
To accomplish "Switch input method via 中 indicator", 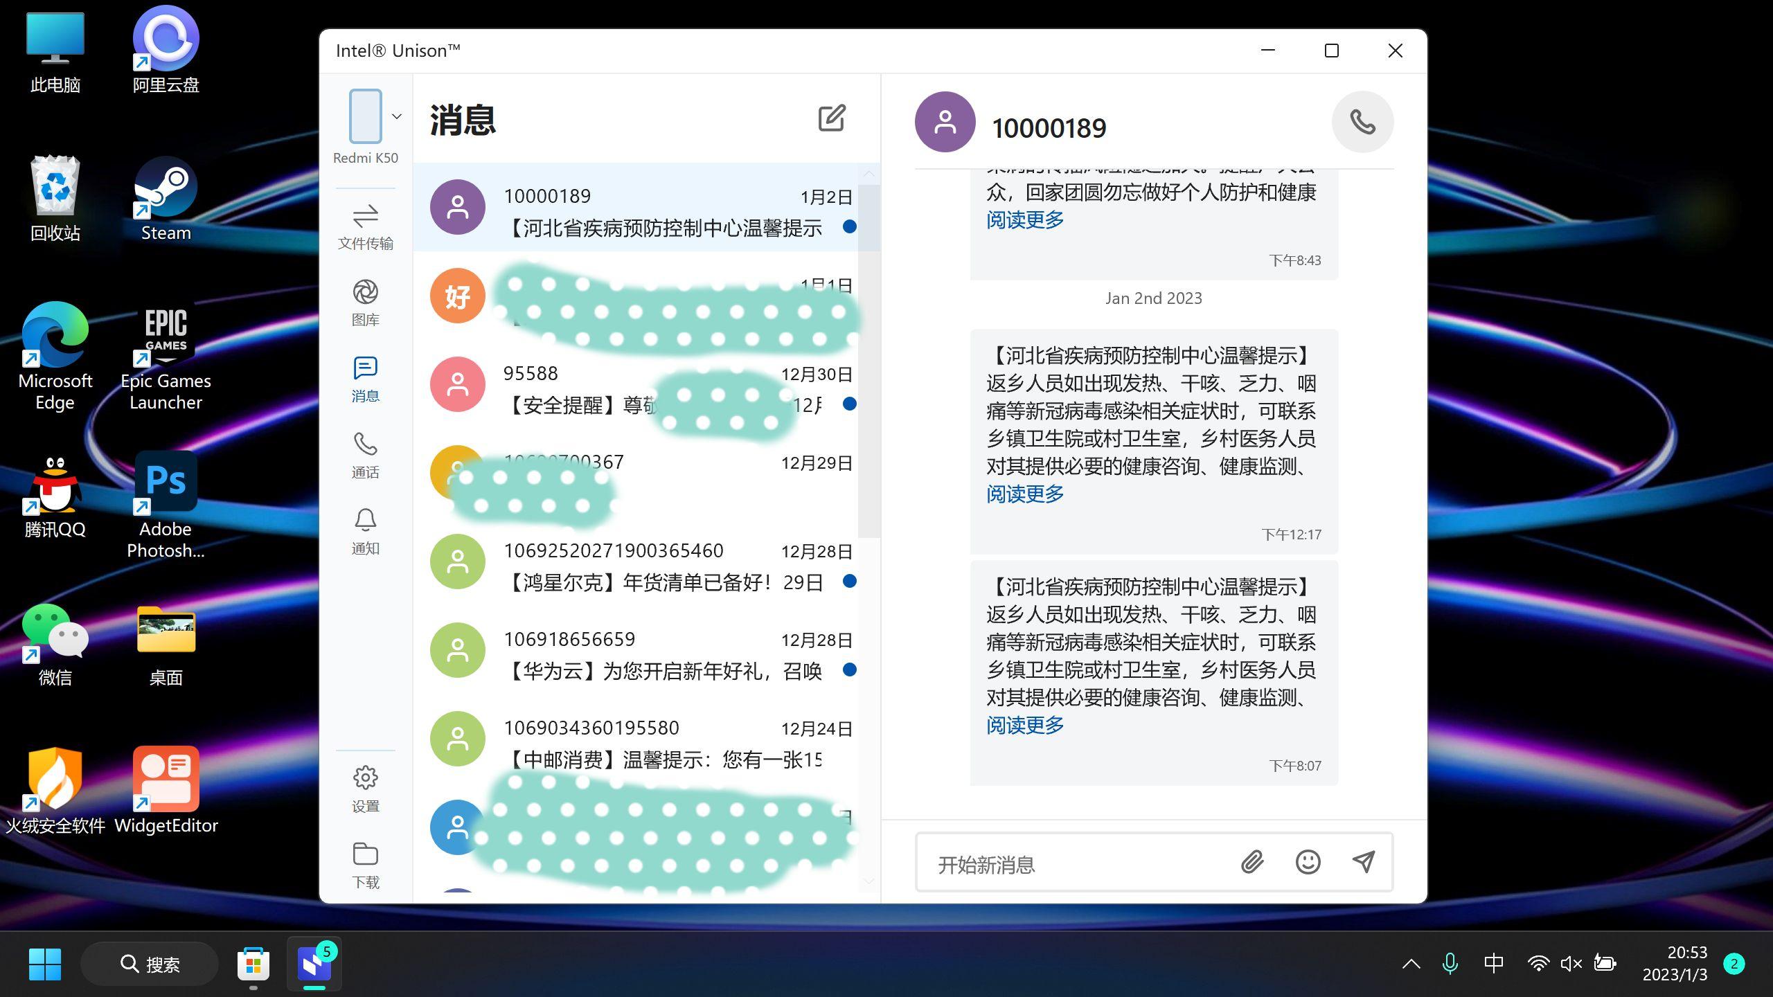I will point(1493,964).
